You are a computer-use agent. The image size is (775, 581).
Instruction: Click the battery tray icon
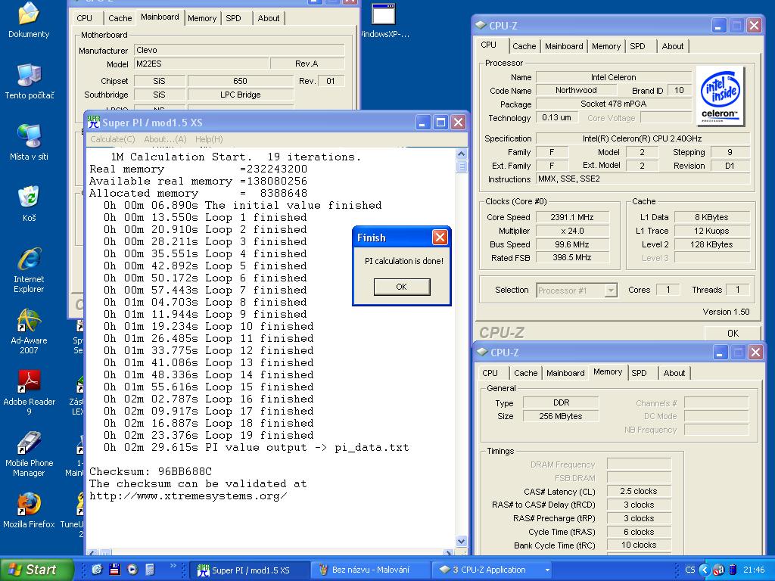733,570
